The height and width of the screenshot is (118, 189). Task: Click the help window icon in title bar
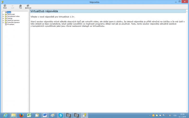coord(2,2)
